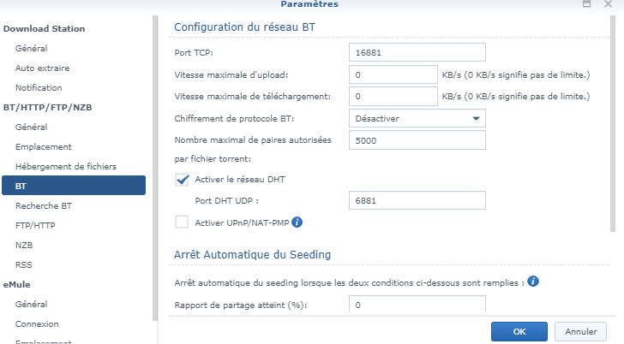Enable the UPnP/NAT-PMP checkbox
624x344 pixels.
(182, 222)
